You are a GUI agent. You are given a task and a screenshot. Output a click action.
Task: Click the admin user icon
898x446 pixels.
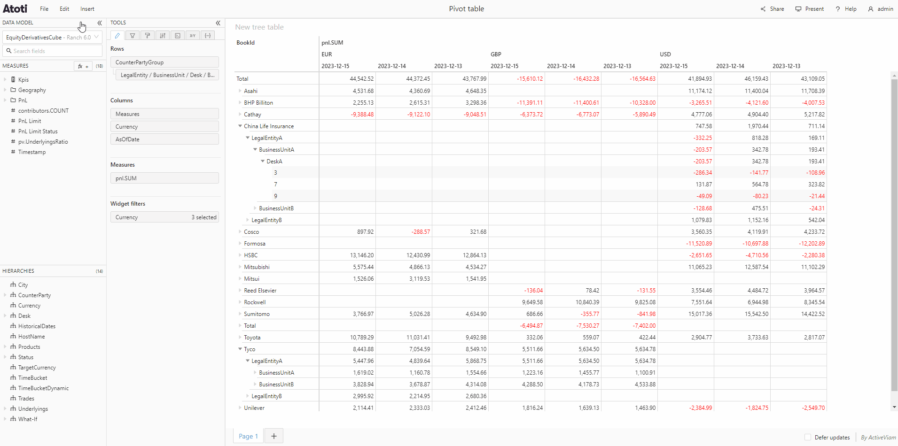click(x=870, y=9)
